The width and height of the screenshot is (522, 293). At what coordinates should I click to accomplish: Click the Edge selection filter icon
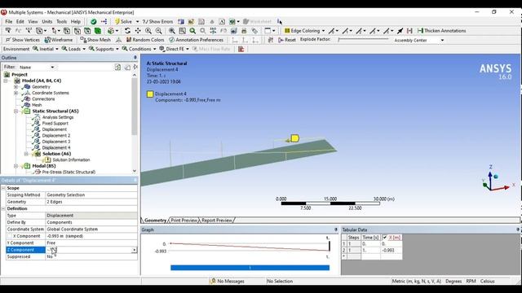click(77, 31)
